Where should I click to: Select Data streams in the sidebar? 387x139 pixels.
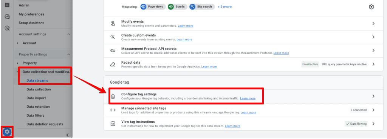coord(37,81)
